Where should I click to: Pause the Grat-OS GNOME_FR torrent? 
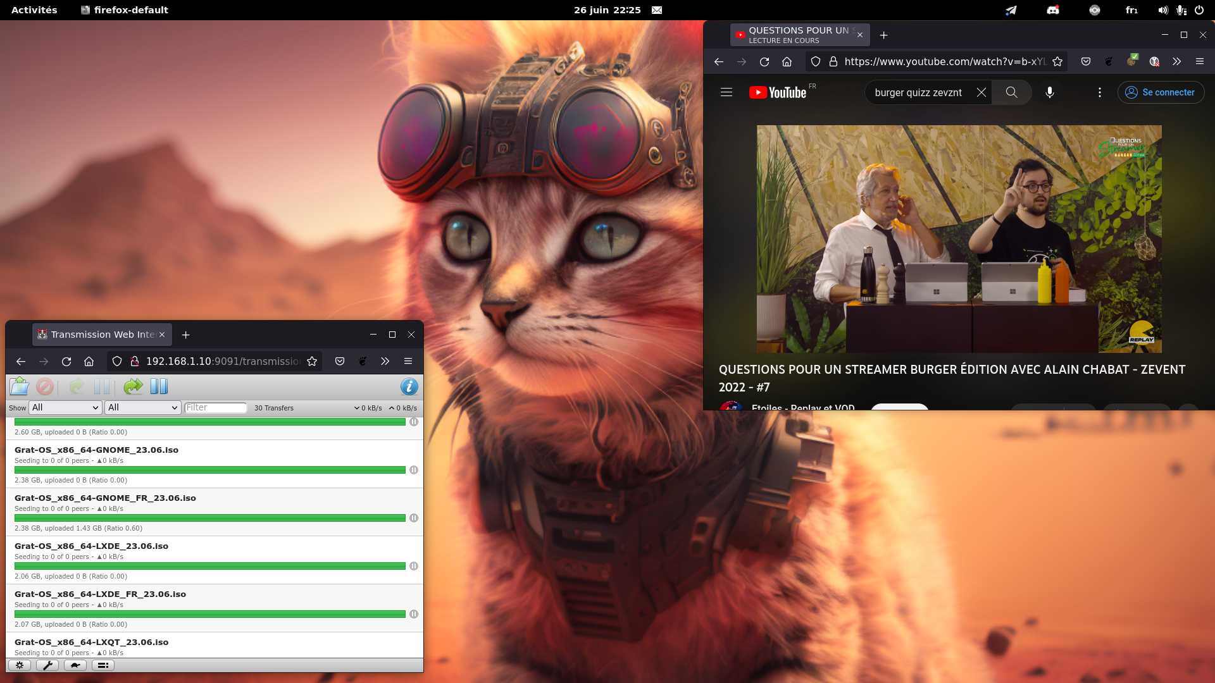tap(413, 518)
